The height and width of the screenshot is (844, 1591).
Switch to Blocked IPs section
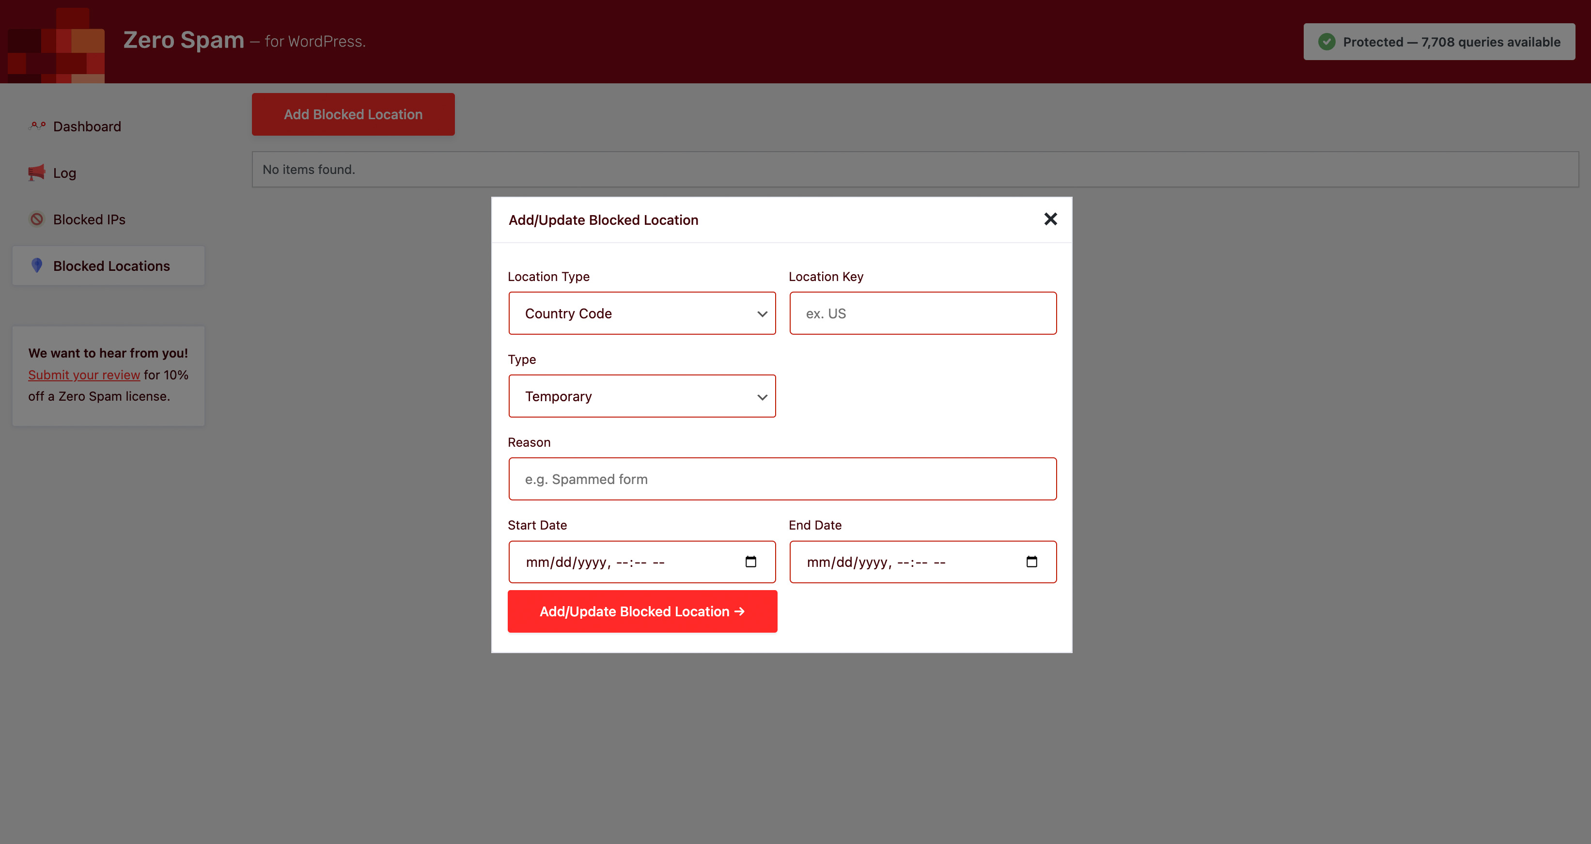[89, 219]
